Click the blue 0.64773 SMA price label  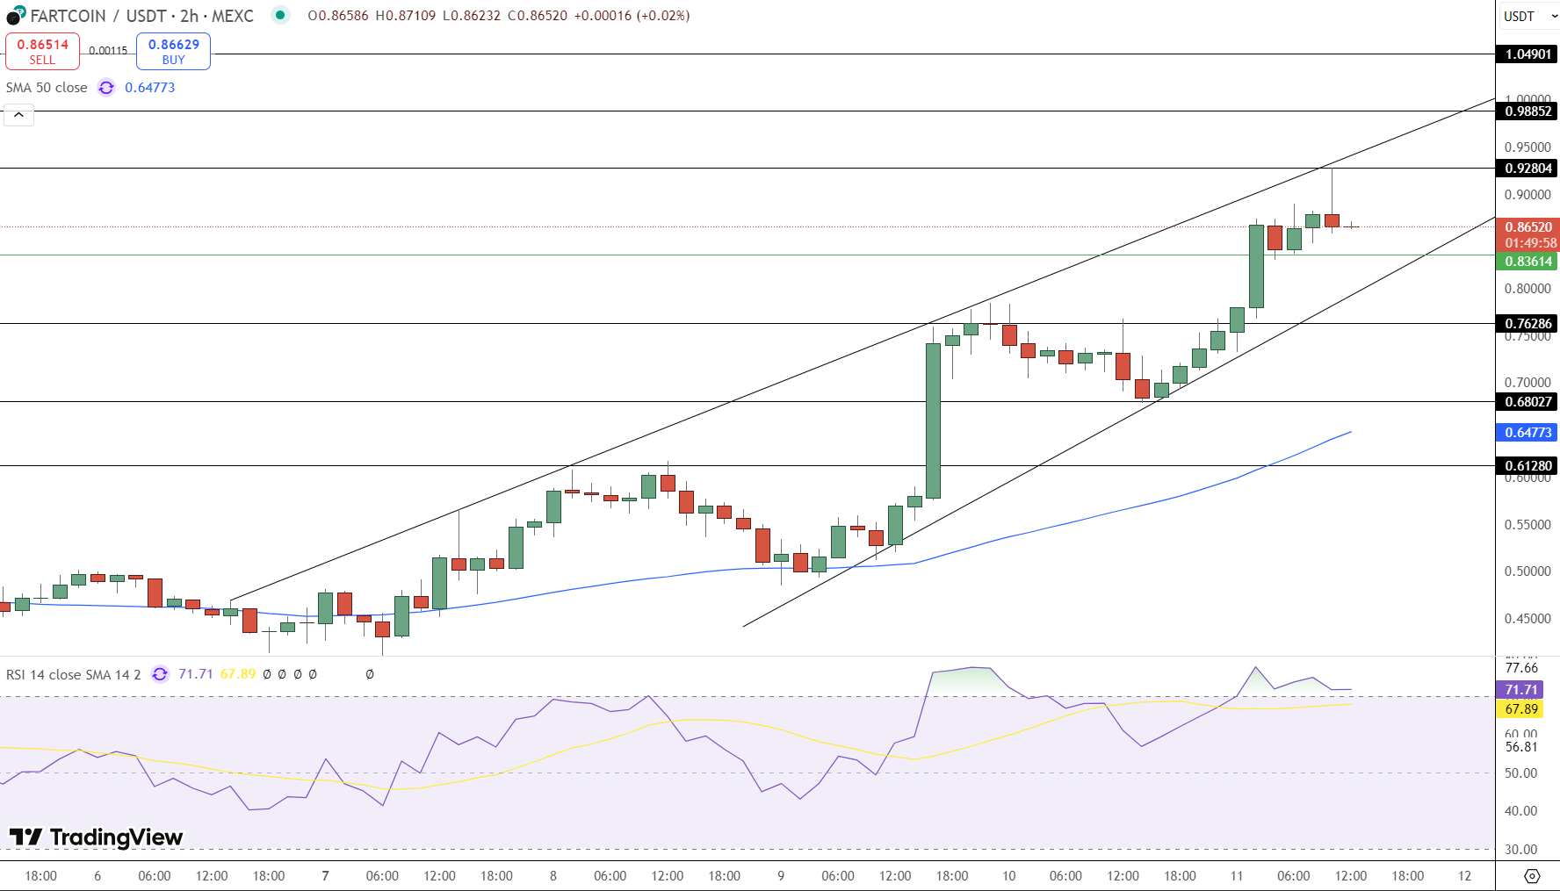coord(1527,433)
